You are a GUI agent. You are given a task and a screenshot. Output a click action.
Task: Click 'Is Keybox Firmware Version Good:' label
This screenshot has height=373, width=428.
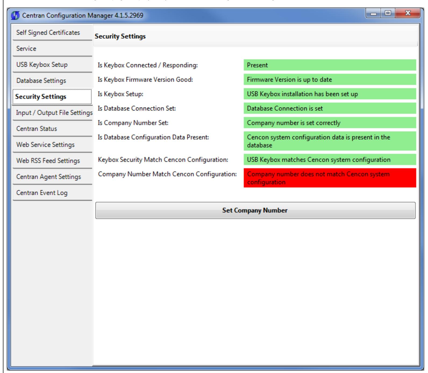(145, 80)
